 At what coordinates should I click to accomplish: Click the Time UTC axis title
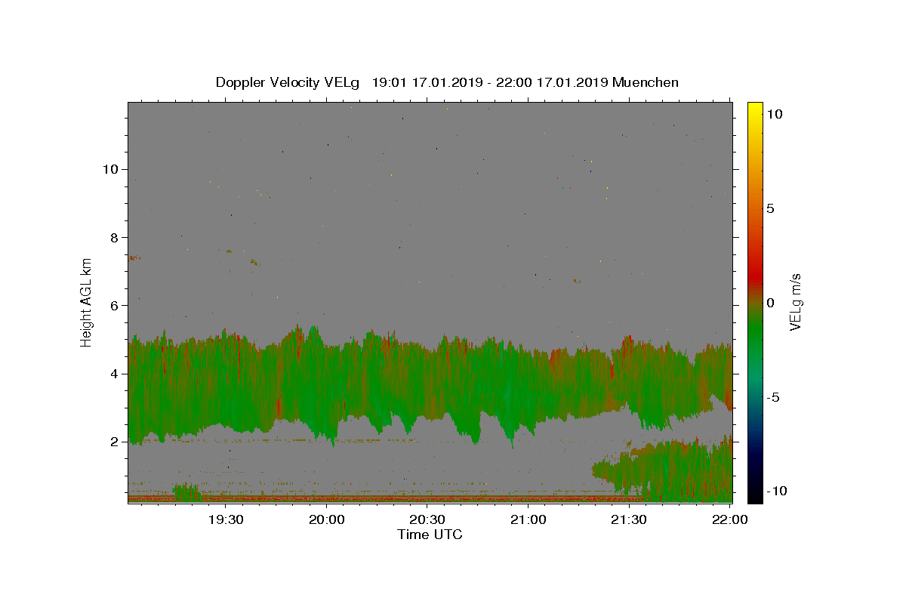pos(430,535)
